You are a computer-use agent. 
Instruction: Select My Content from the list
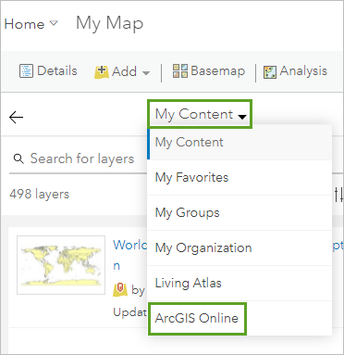tap(240, 143)
